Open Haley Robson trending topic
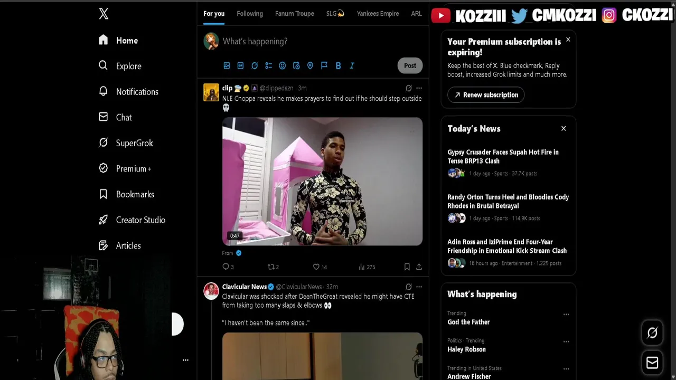The image size is (676, 380). (x=466, y=349)
